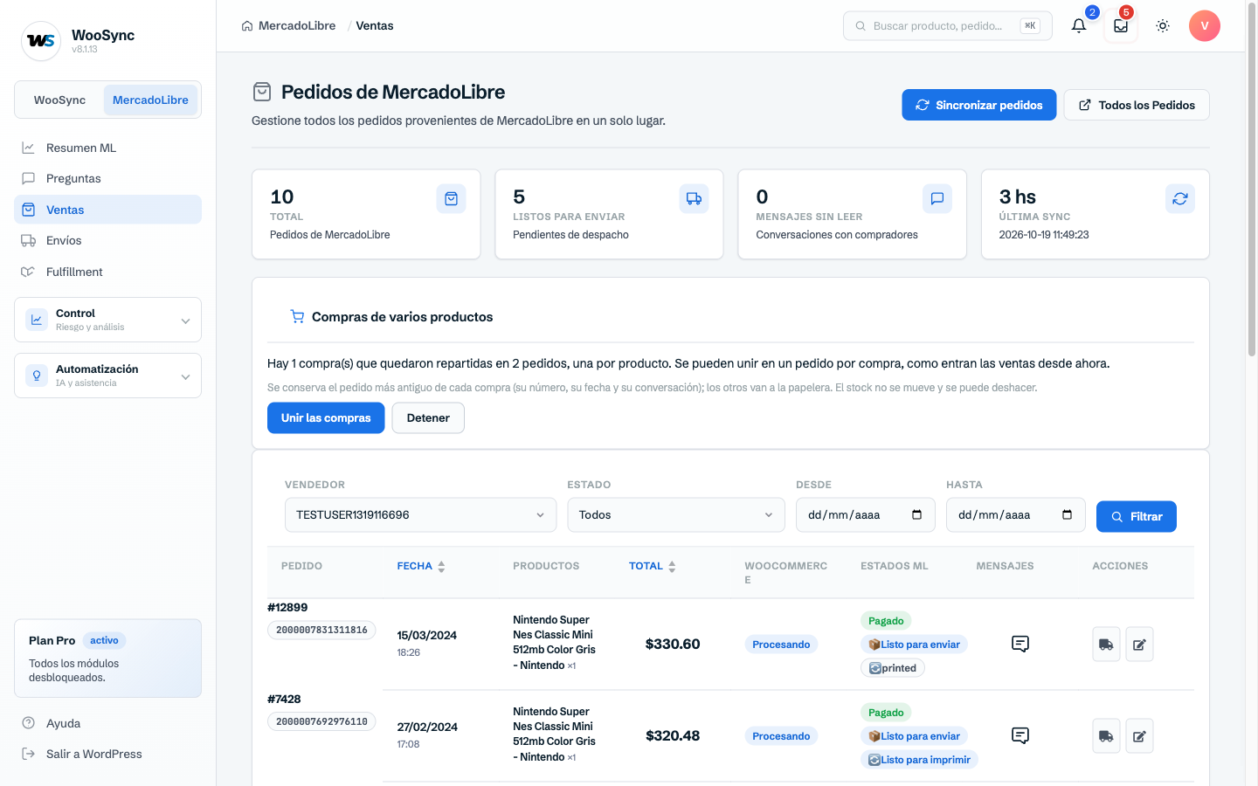Open Fulfillment in sidebar

pos(107,272)
